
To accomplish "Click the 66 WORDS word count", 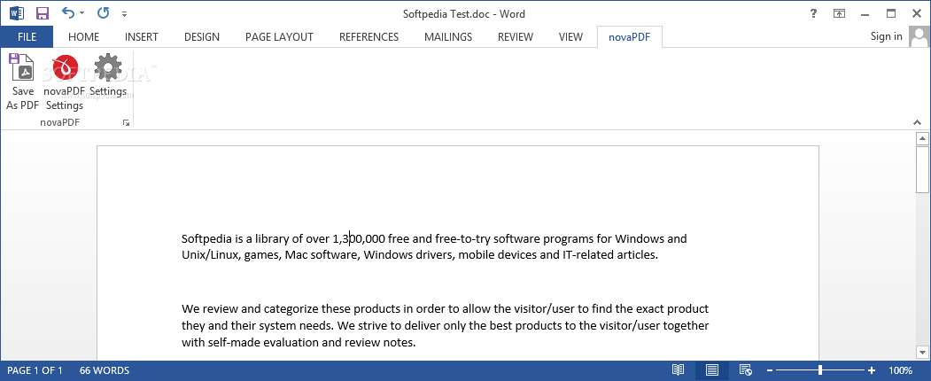I will click(x=105, y=370).
